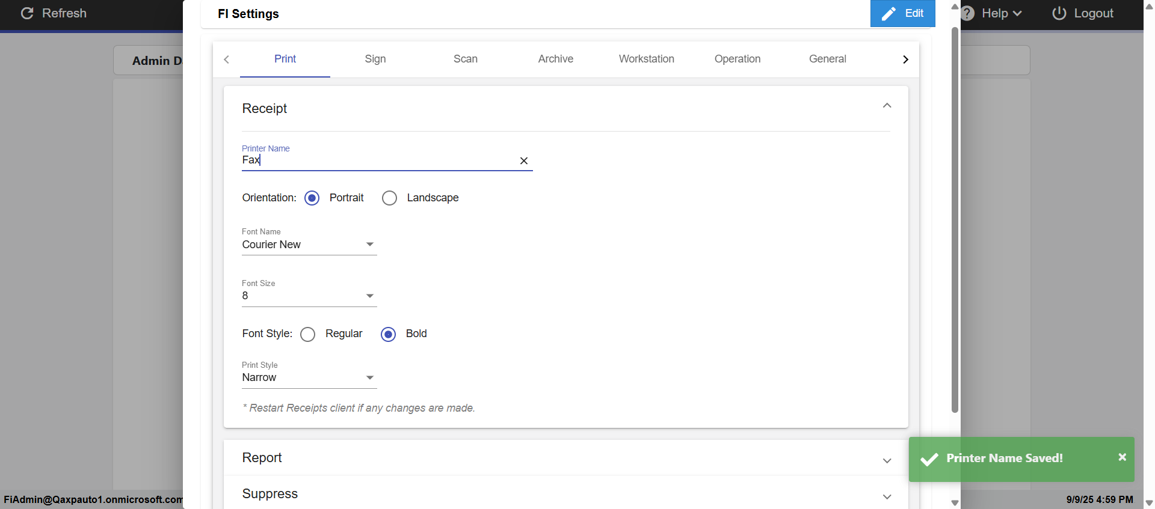This screenshot has height=509, width=1155.
Task: Click the pencil Edit button
Action: tap(902, 13)
